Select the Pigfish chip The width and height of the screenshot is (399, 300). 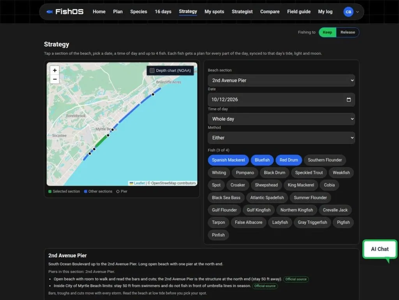coord(343,223)
